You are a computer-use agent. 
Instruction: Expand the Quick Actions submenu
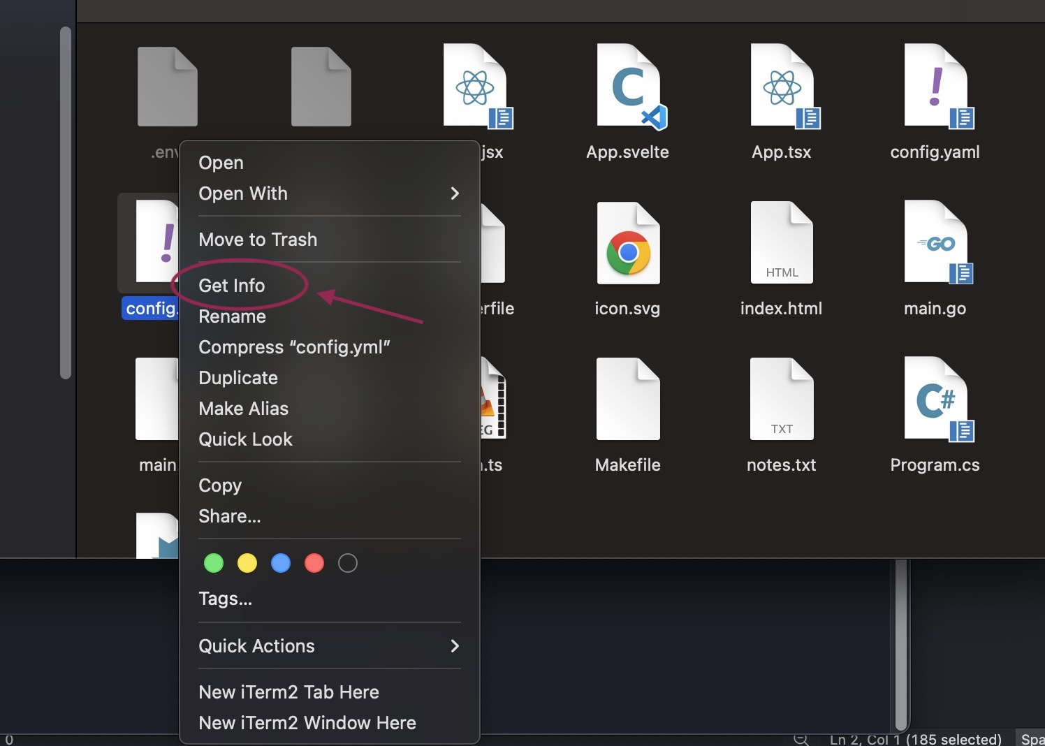(328, 646)
